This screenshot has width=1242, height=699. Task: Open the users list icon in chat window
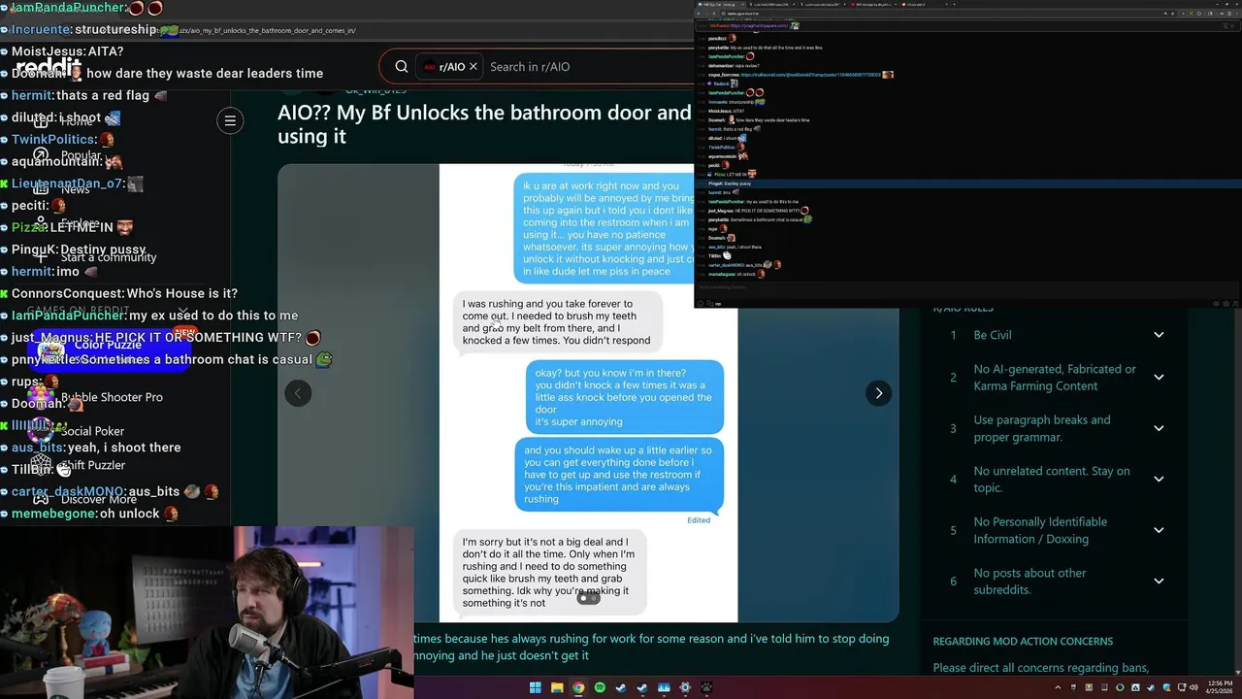[1235, 303]
